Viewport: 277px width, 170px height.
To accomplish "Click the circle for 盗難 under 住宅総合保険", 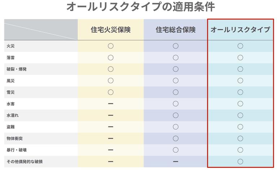I will (176, 127).
